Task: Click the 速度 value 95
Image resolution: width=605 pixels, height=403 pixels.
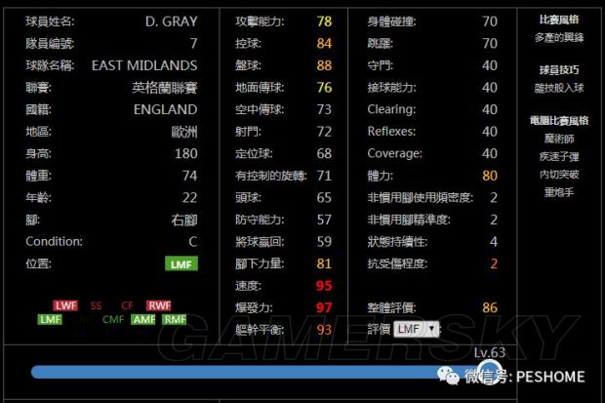Action: tap(324, 286)
